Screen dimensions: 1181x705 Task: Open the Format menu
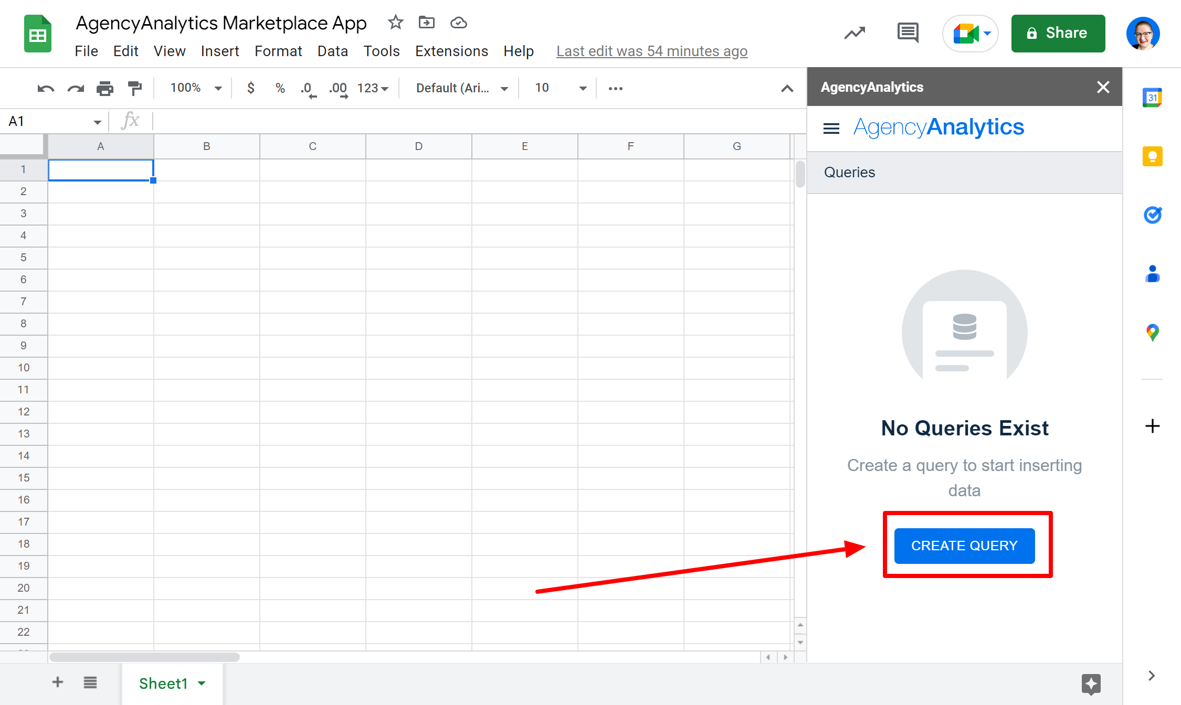[278, 51]
